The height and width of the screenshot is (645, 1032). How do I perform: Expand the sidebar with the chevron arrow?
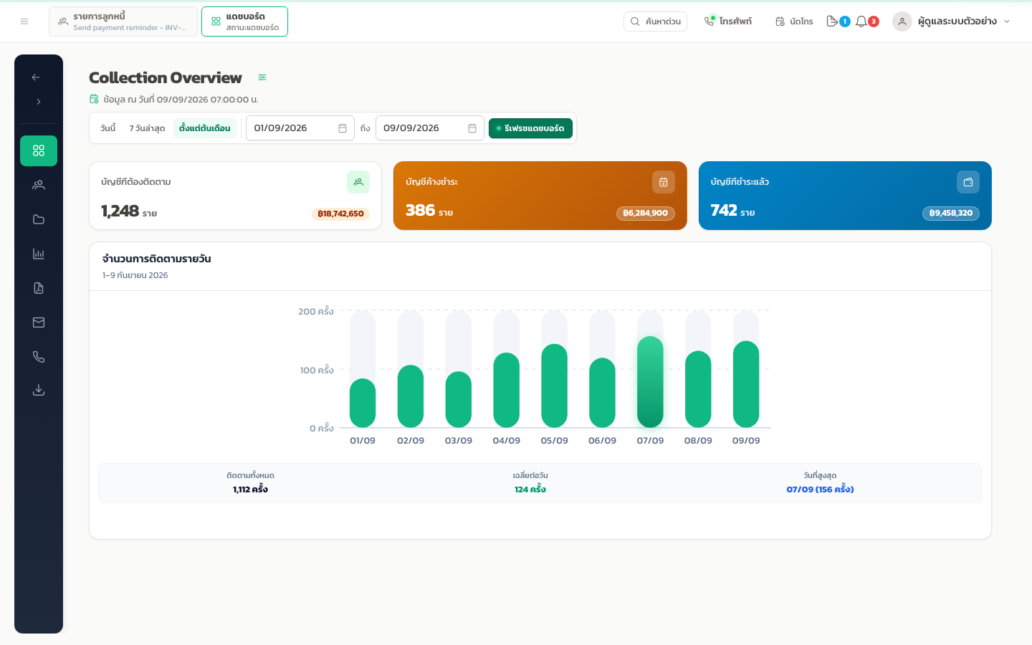(x=39, y=102)
